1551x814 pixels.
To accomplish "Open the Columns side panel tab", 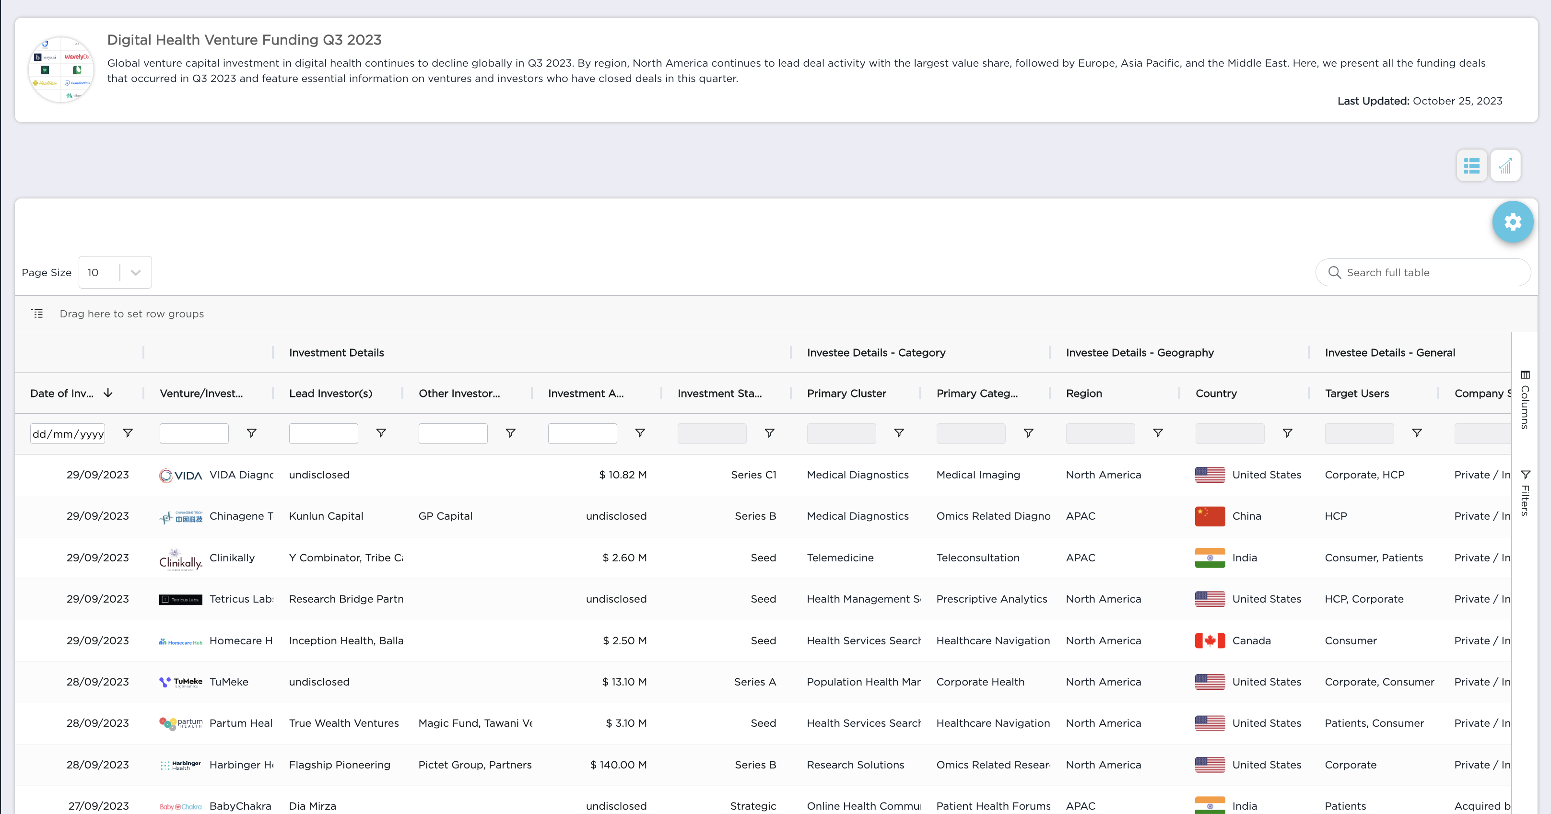I will [1525, 399].
